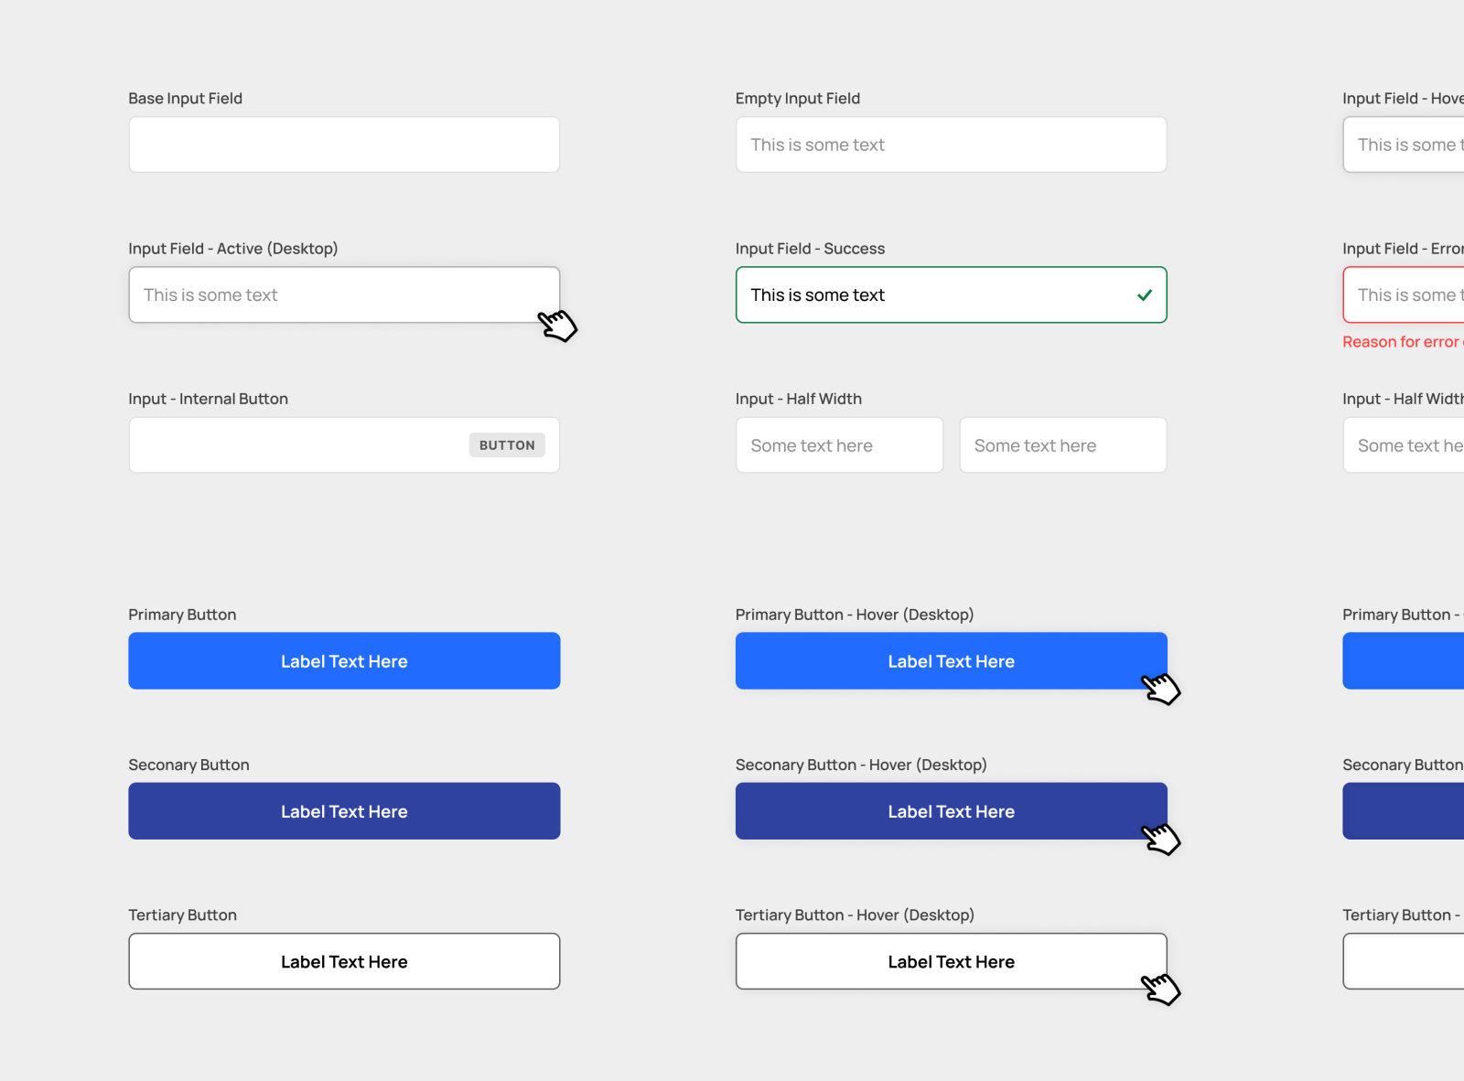Click the Primary Button labeled Label Text Here

344,660
